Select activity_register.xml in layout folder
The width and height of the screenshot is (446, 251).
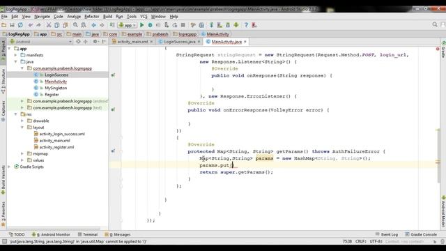click(x=56, y=147)
